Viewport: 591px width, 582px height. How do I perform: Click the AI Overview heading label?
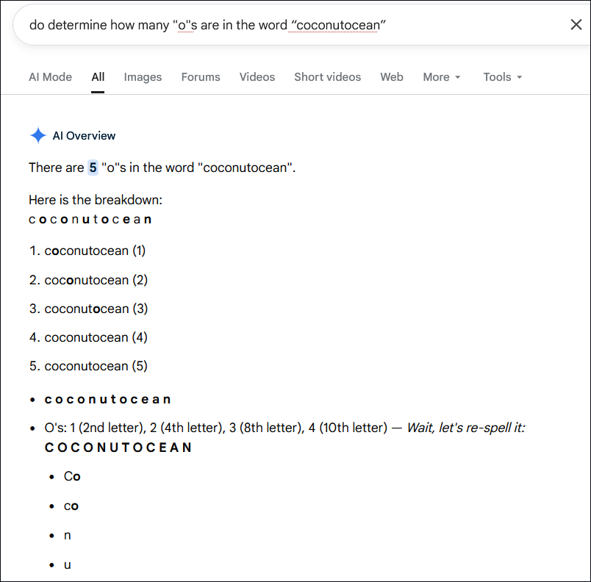tap(84, 136)
